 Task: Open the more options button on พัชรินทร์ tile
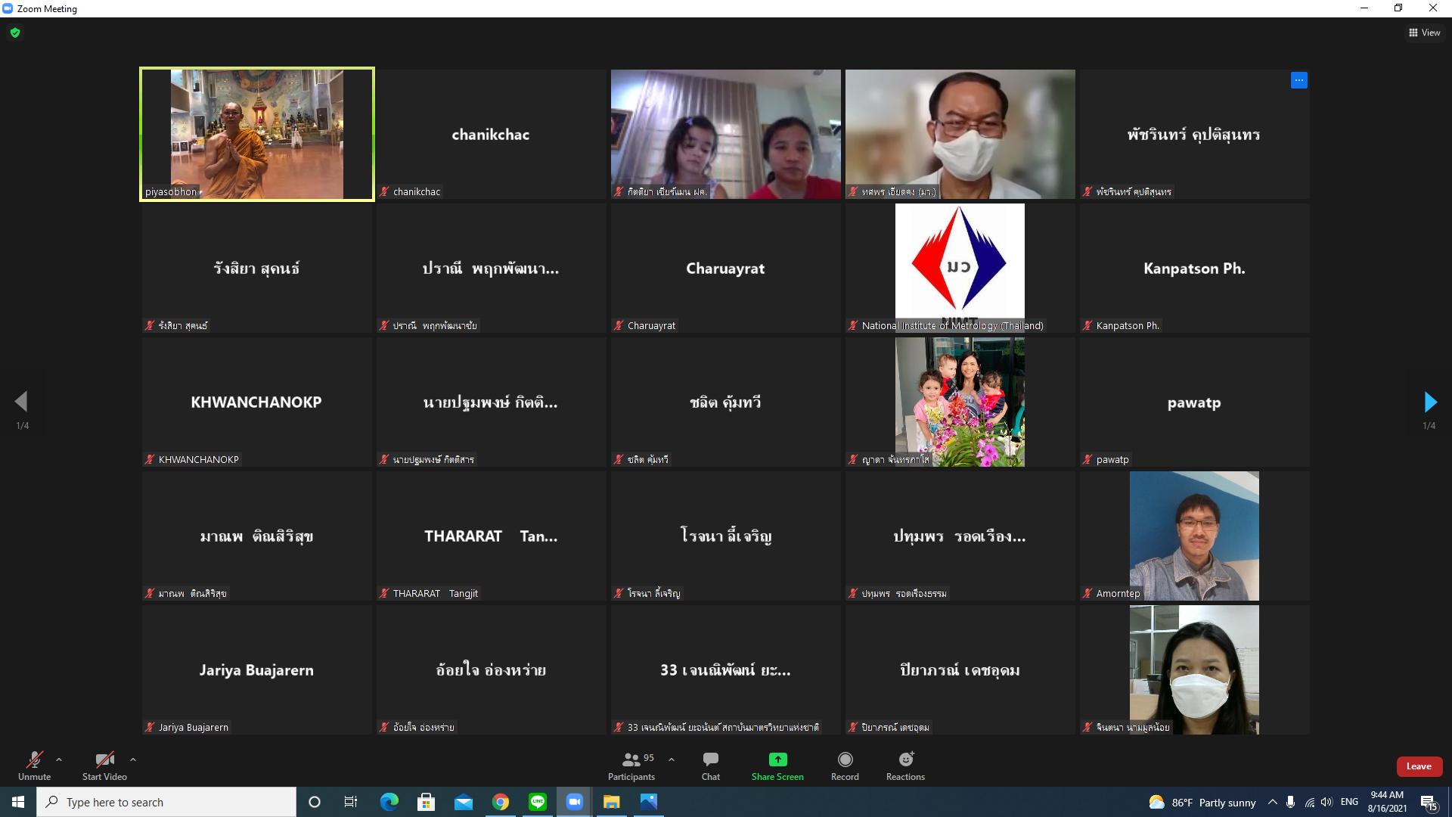pos(1298,80)
